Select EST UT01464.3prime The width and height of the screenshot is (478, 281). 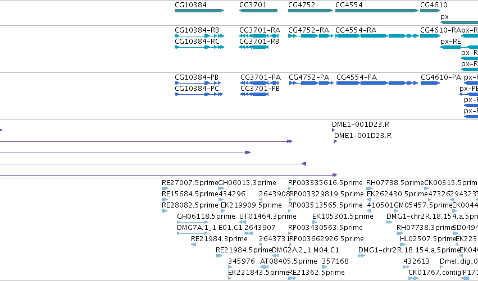click(x=268, y=216)
